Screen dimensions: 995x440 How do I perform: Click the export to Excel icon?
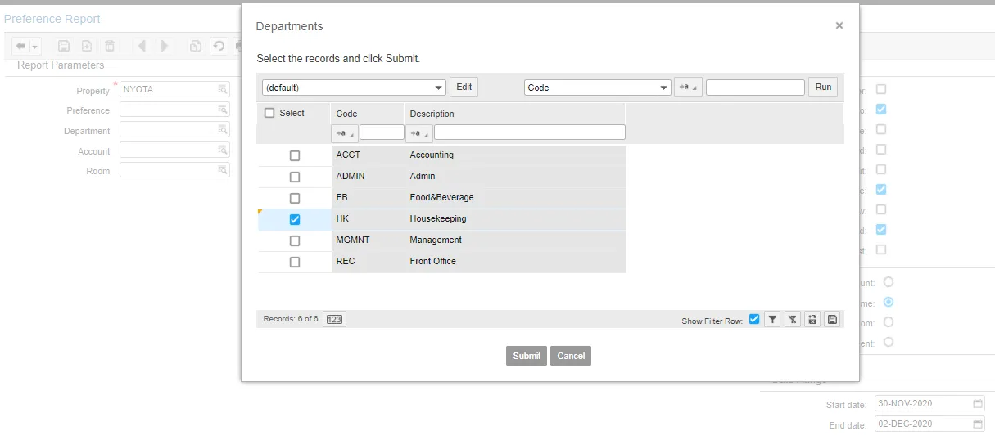tap(812, 319)
